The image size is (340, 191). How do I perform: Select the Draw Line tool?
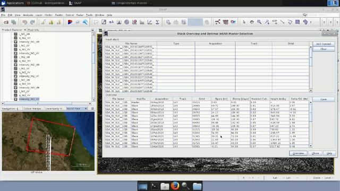click(x=282, y=22)
